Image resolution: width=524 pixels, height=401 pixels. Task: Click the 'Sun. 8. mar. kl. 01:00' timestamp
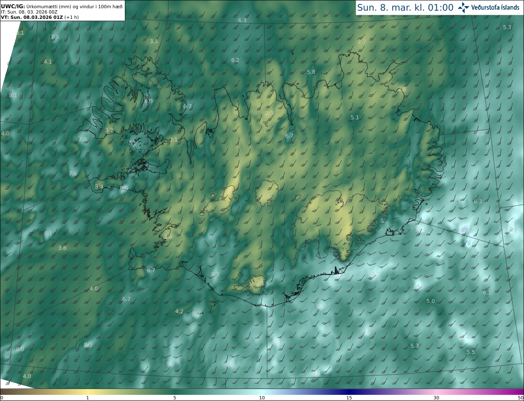coord(405,7)
